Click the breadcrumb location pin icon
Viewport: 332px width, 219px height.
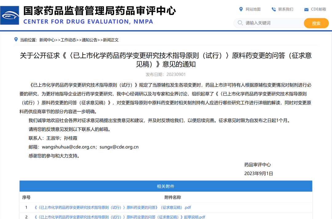pos(16,39)
